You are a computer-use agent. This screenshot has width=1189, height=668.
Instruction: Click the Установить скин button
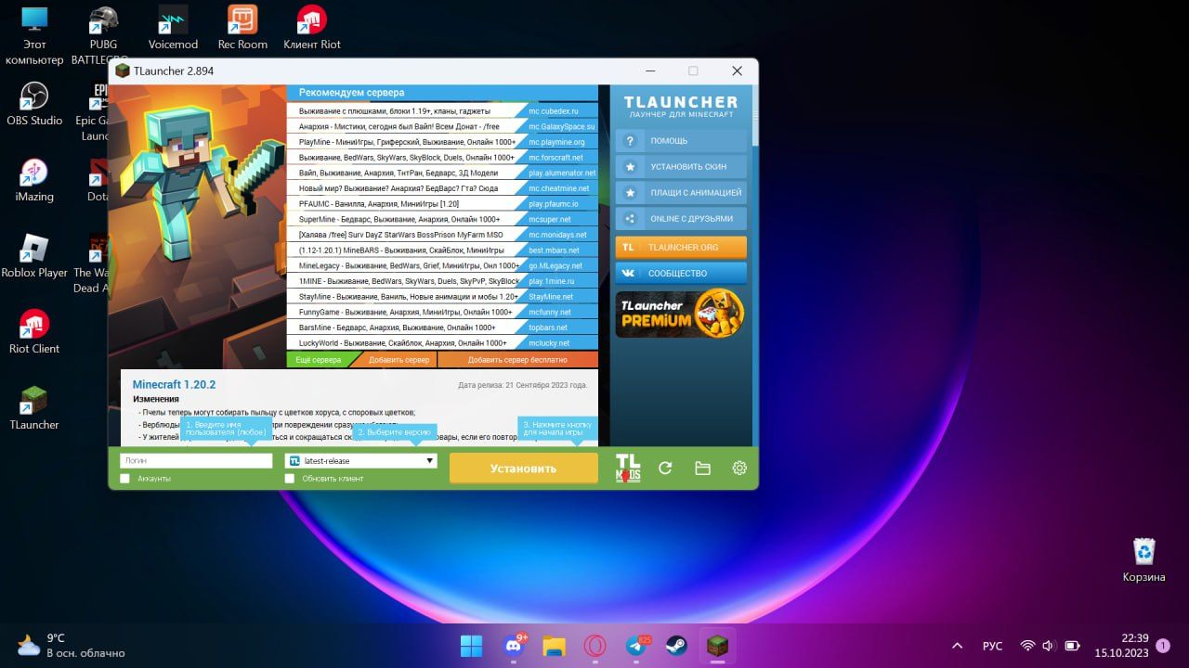tap(681, 167)
